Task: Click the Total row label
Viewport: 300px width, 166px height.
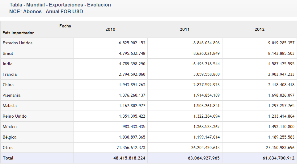Action: [x=8, y=158]
